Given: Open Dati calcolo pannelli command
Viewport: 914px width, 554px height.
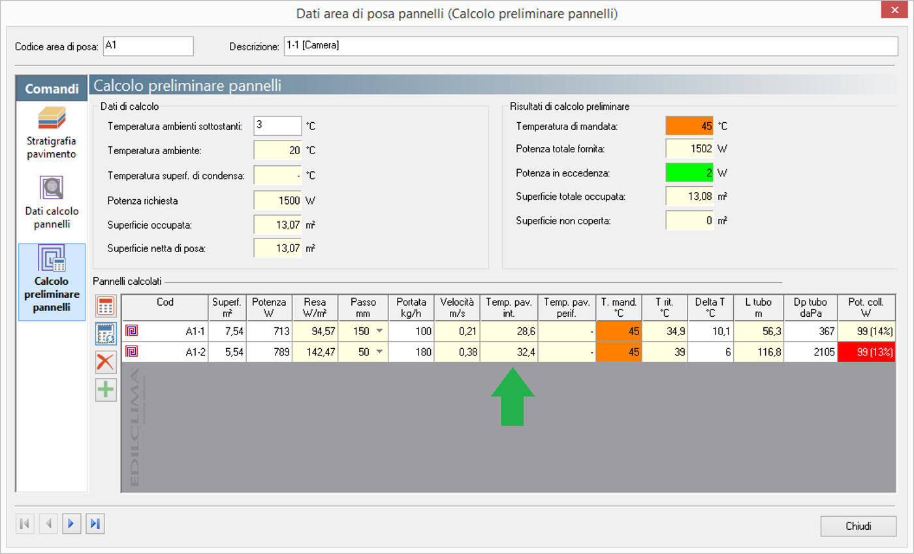Looking at the screenshot, I should click(52, 203).
